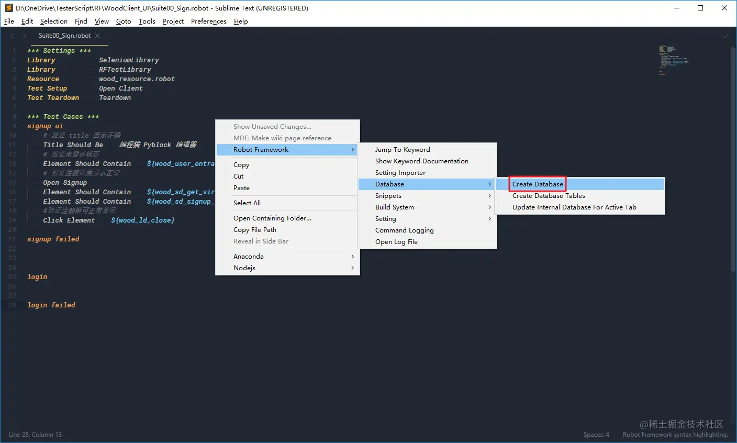This screenshot has width=737, height=443.
Task: Expand the Database submenu
Action: 427,184
